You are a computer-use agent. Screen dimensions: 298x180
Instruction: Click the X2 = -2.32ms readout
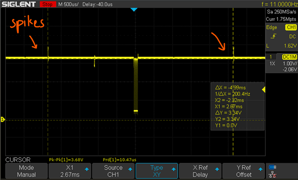tap(229, 100)
